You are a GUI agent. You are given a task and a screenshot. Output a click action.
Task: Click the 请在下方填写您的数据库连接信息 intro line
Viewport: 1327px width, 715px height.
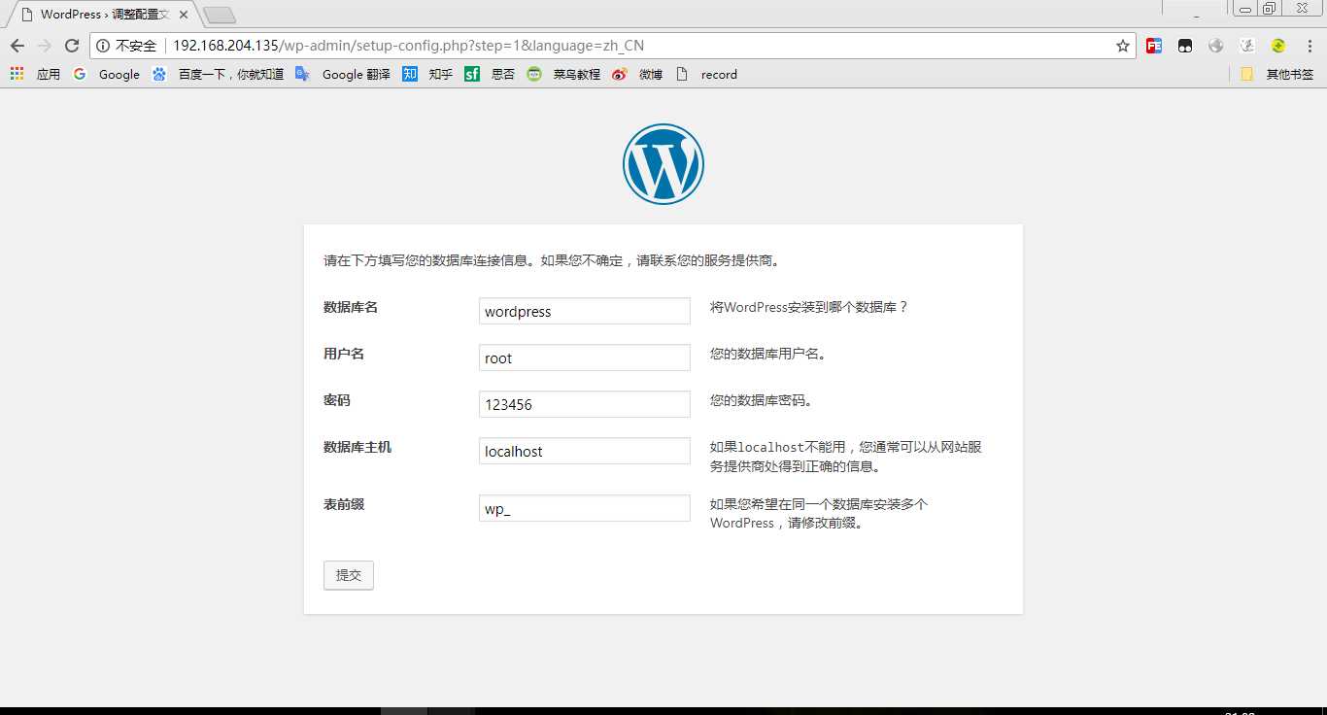point(554,260)
